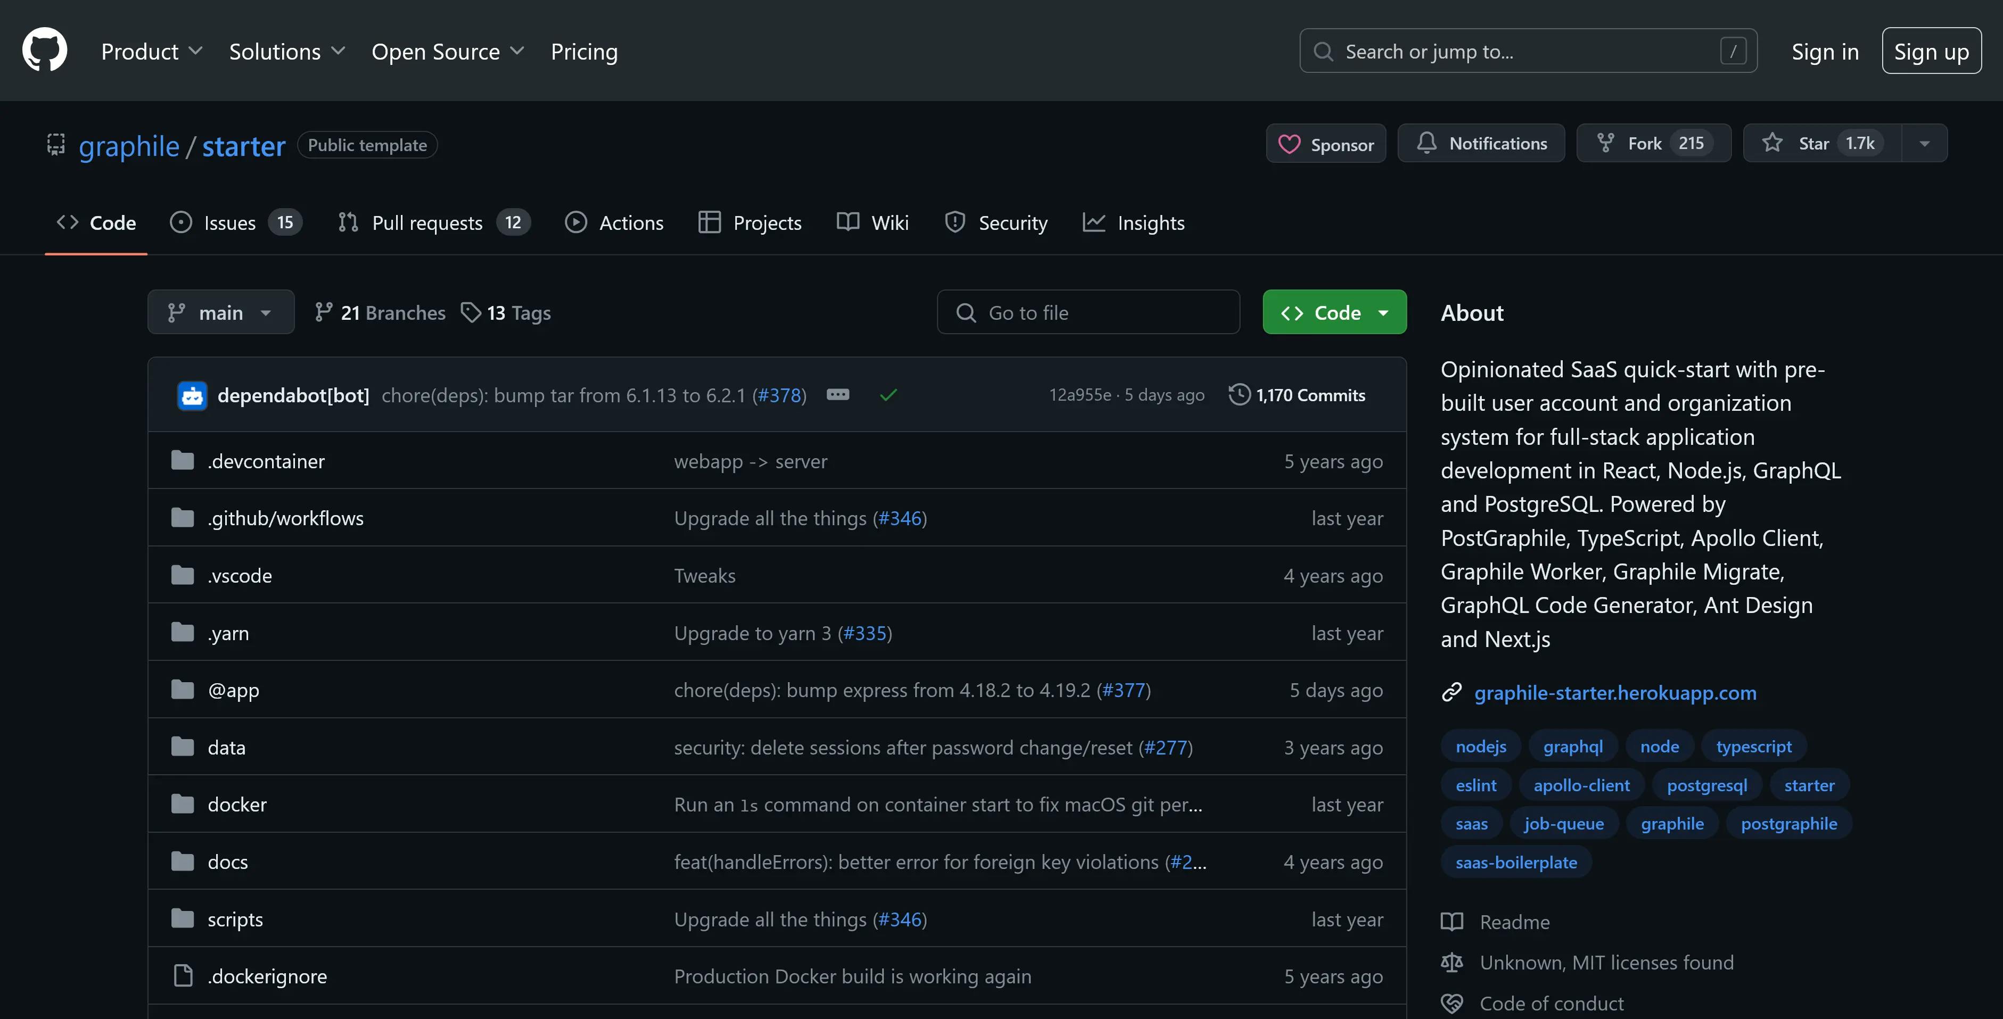The height and width of the screenshot is (1019, 2003).
Task: Expand the Star lists dropdown arrow
Action: [x=1924, y=144]
